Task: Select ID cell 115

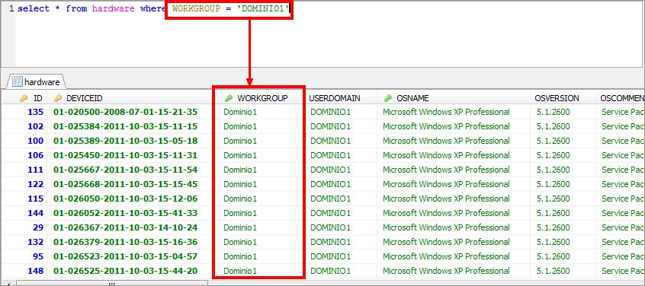Action: [x=35, y=199]
